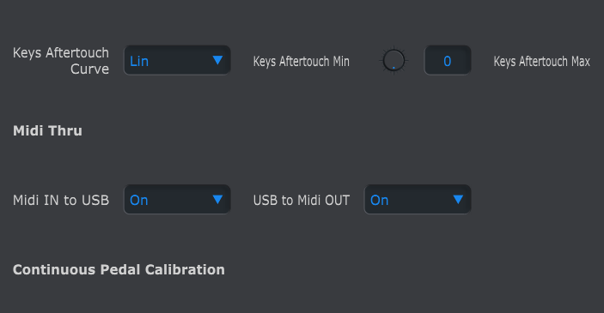Toggle the Midi IN to USB On value
This screenshot has width=604, height=313.
(139, 201)
